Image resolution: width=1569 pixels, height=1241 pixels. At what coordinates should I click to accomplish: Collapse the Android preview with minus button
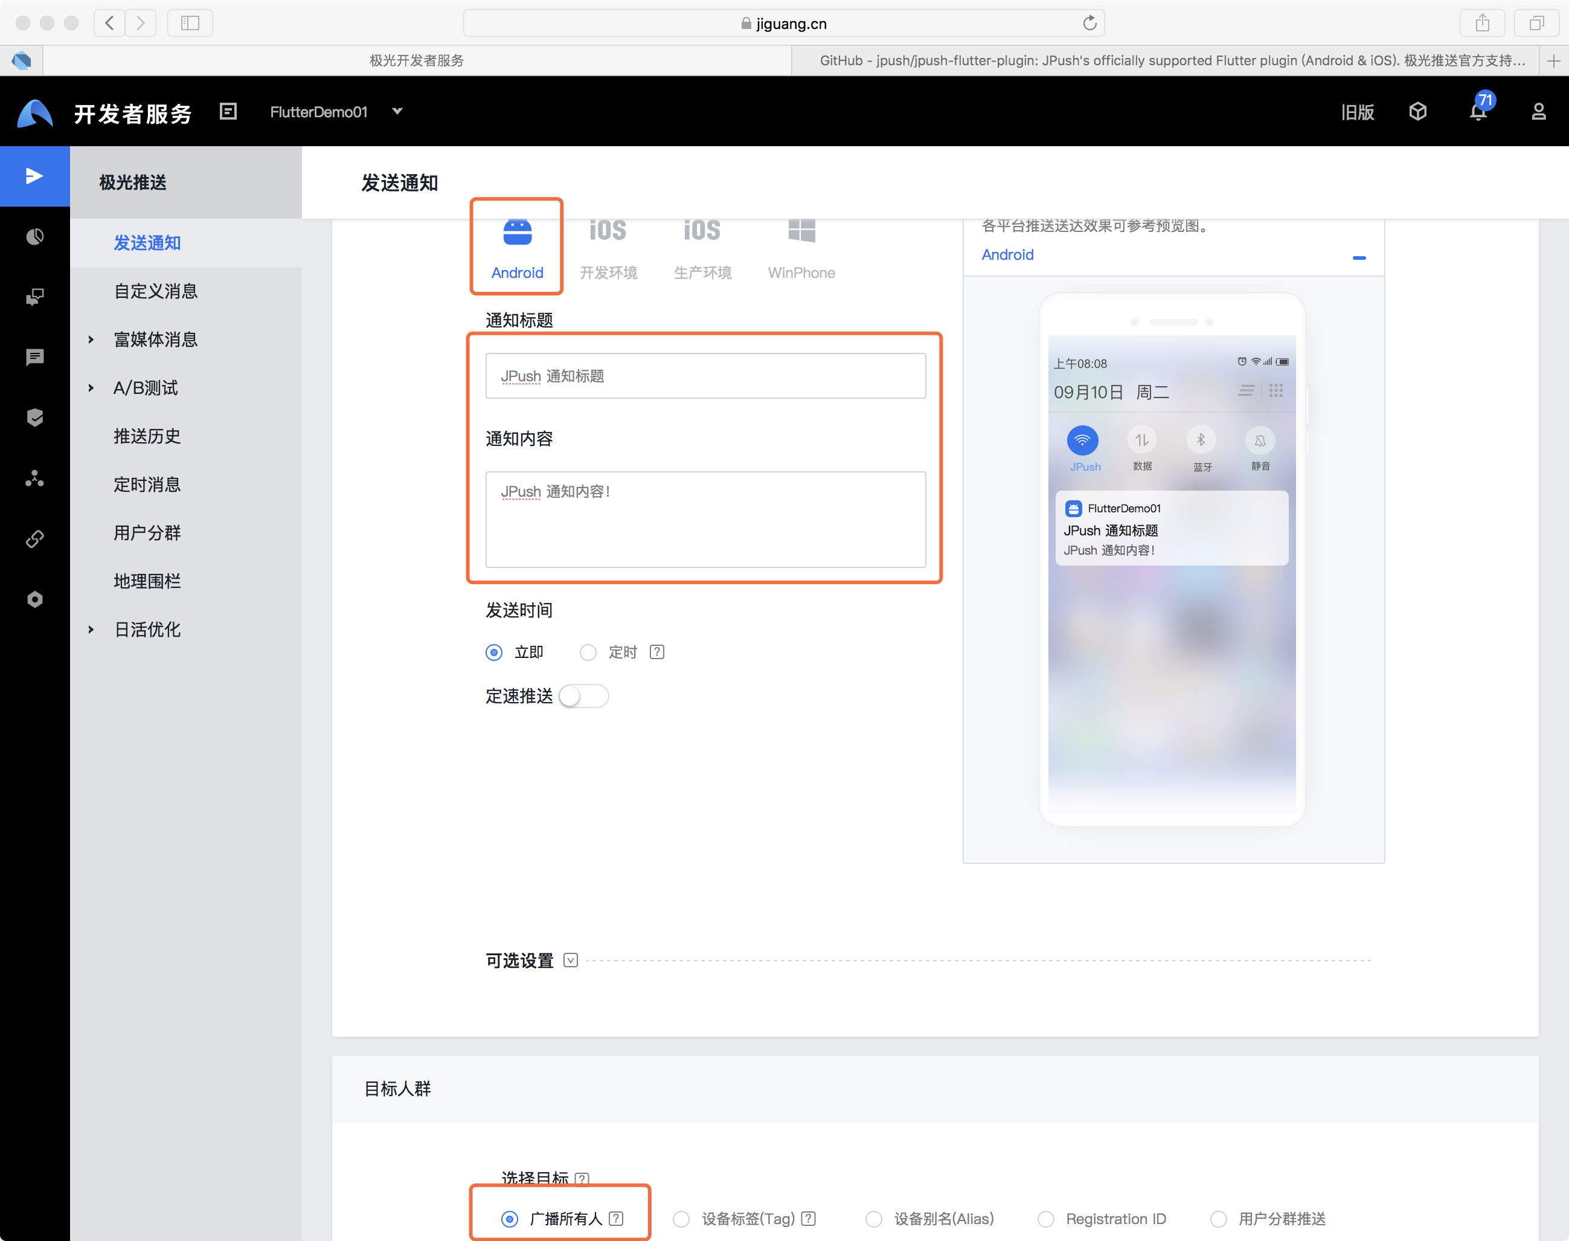pyautogui.click(x=1359, y=257)
